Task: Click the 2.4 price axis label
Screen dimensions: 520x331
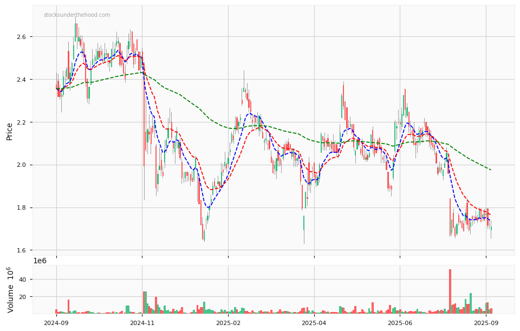Action: pos(22,80)
